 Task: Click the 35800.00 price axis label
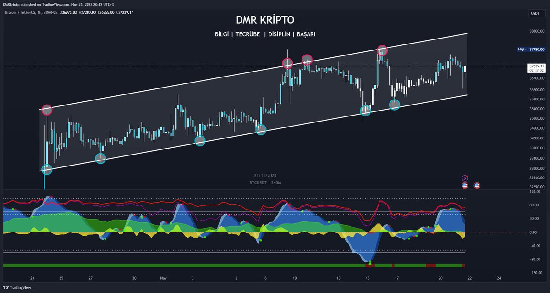click(537, 99)
